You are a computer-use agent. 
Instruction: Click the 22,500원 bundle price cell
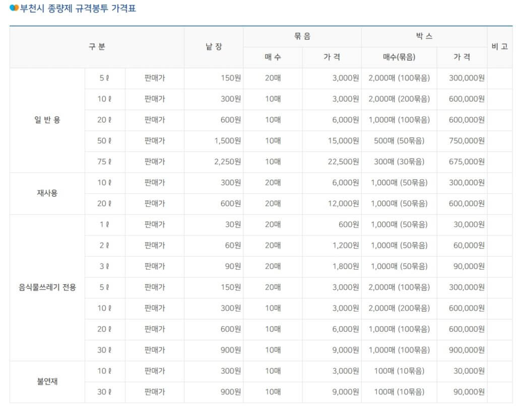tap(343, 161)
